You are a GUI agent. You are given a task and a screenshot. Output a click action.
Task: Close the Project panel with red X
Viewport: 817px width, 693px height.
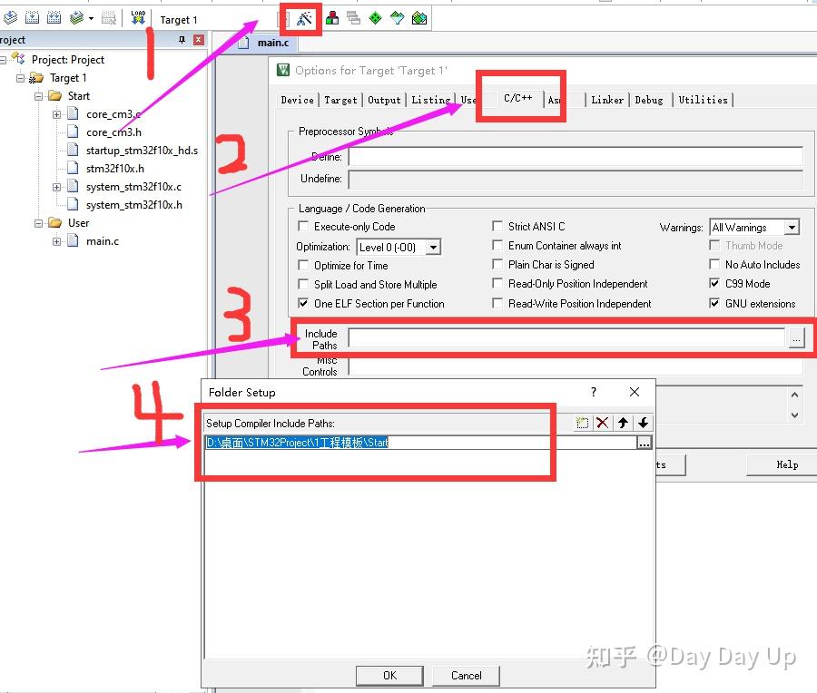click(x=199, y=40)
